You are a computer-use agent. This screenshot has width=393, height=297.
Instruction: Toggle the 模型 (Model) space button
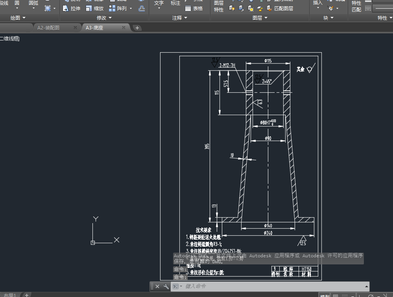tap(325, 295)
